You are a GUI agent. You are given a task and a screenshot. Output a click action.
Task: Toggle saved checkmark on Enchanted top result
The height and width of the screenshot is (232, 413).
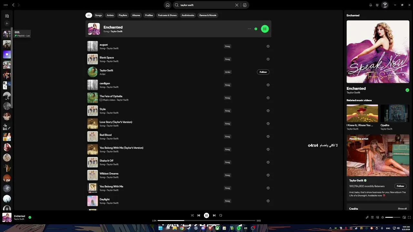[256, 29]
